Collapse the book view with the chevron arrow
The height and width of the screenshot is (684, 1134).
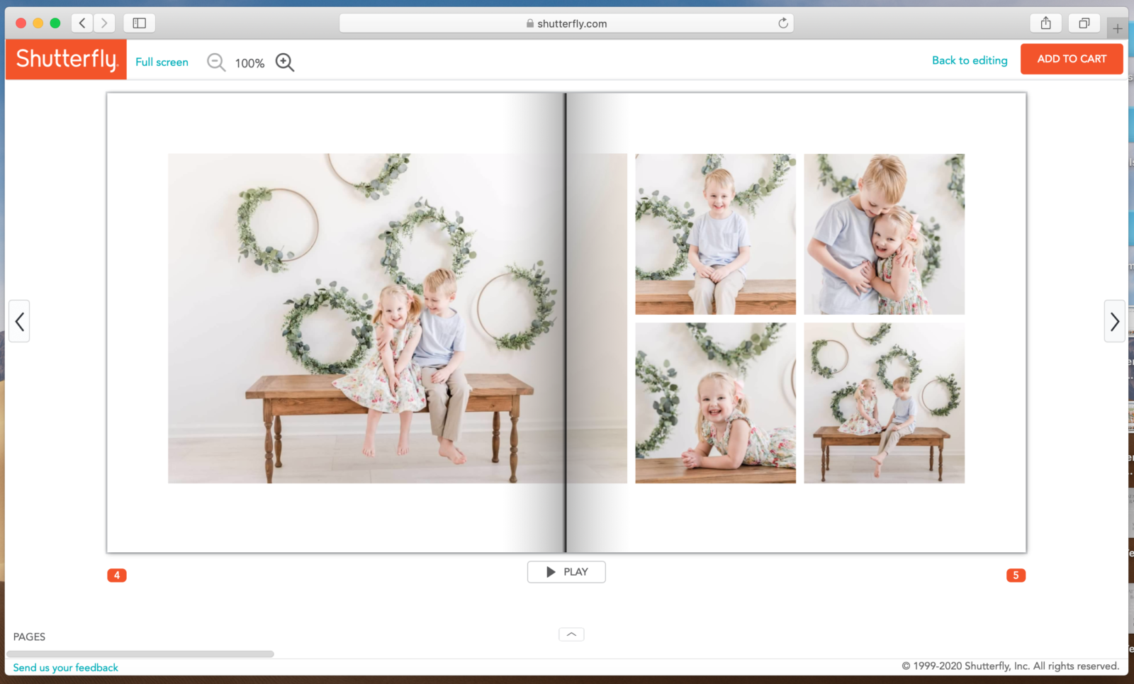click(x=571, y=634)
